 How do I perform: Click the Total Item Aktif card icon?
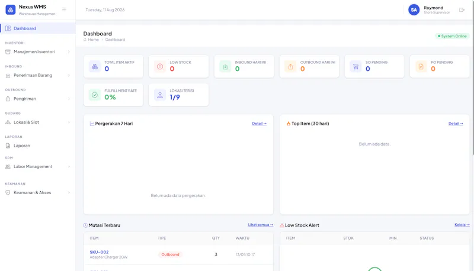(x=95, y=67)
